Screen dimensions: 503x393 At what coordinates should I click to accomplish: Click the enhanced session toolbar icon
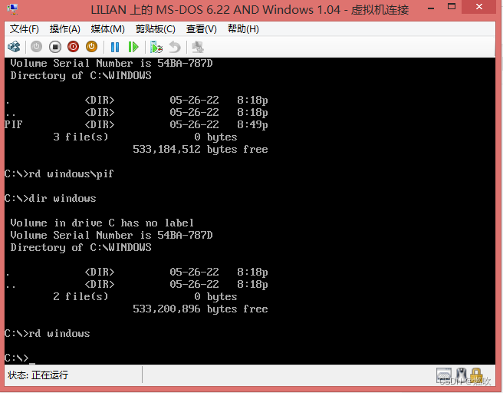click(x=198, y=47)
